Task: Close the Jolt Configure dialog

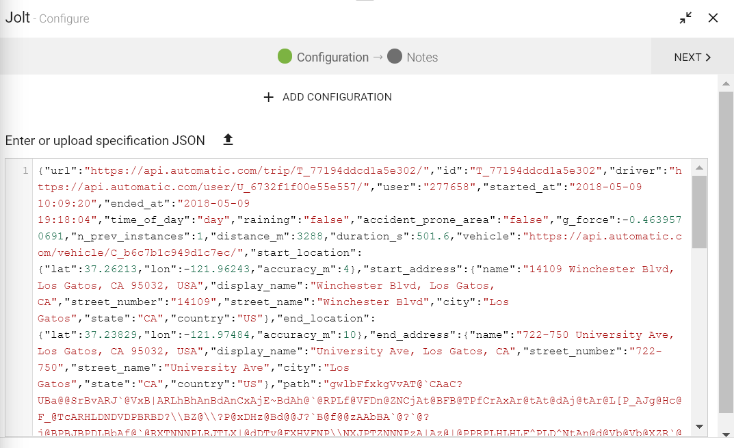Action: pyautogui.click(x=713, y=18)
